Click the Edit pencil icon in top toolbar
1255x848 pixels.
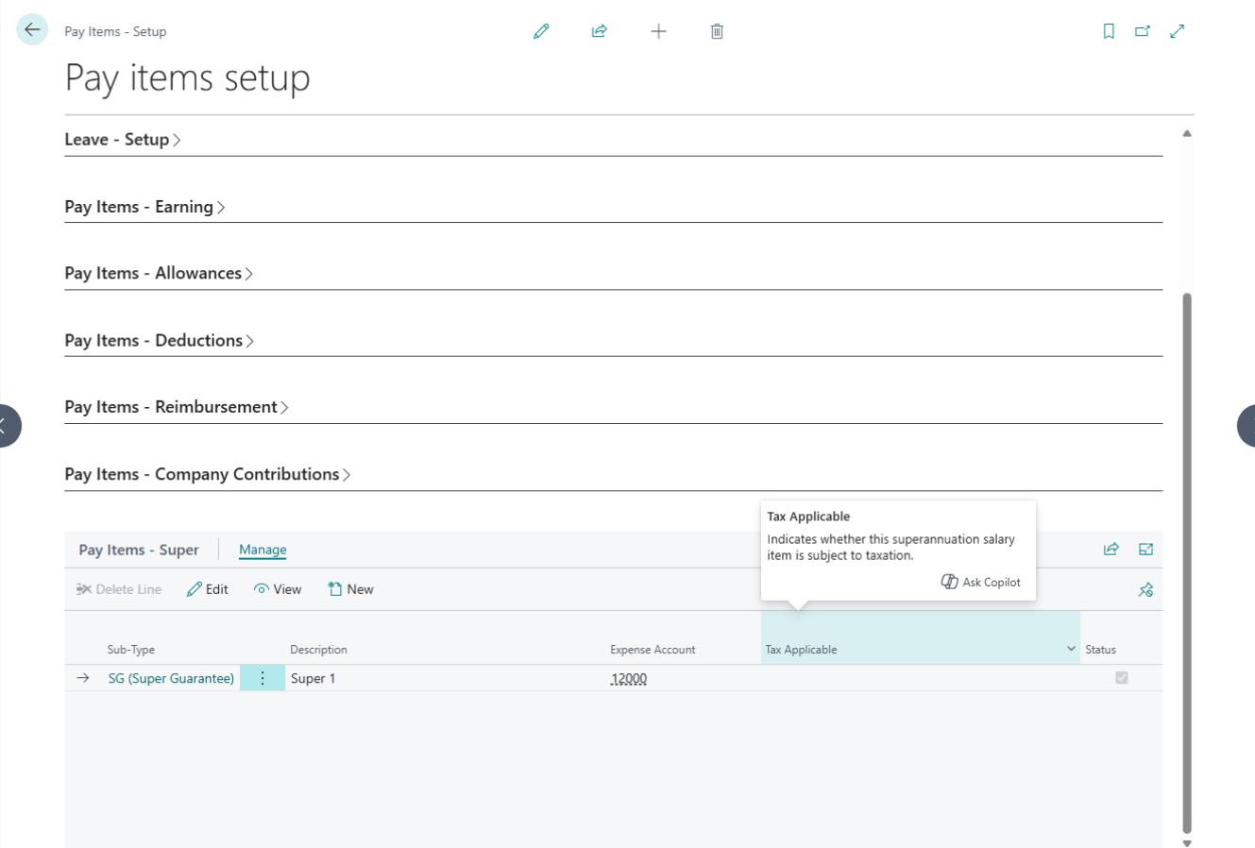541,31
